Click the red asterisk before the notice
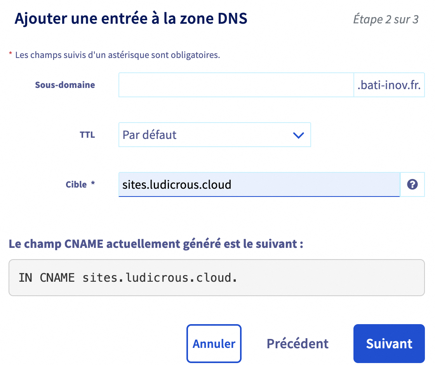The image size is (435, 365). point(10,54)
